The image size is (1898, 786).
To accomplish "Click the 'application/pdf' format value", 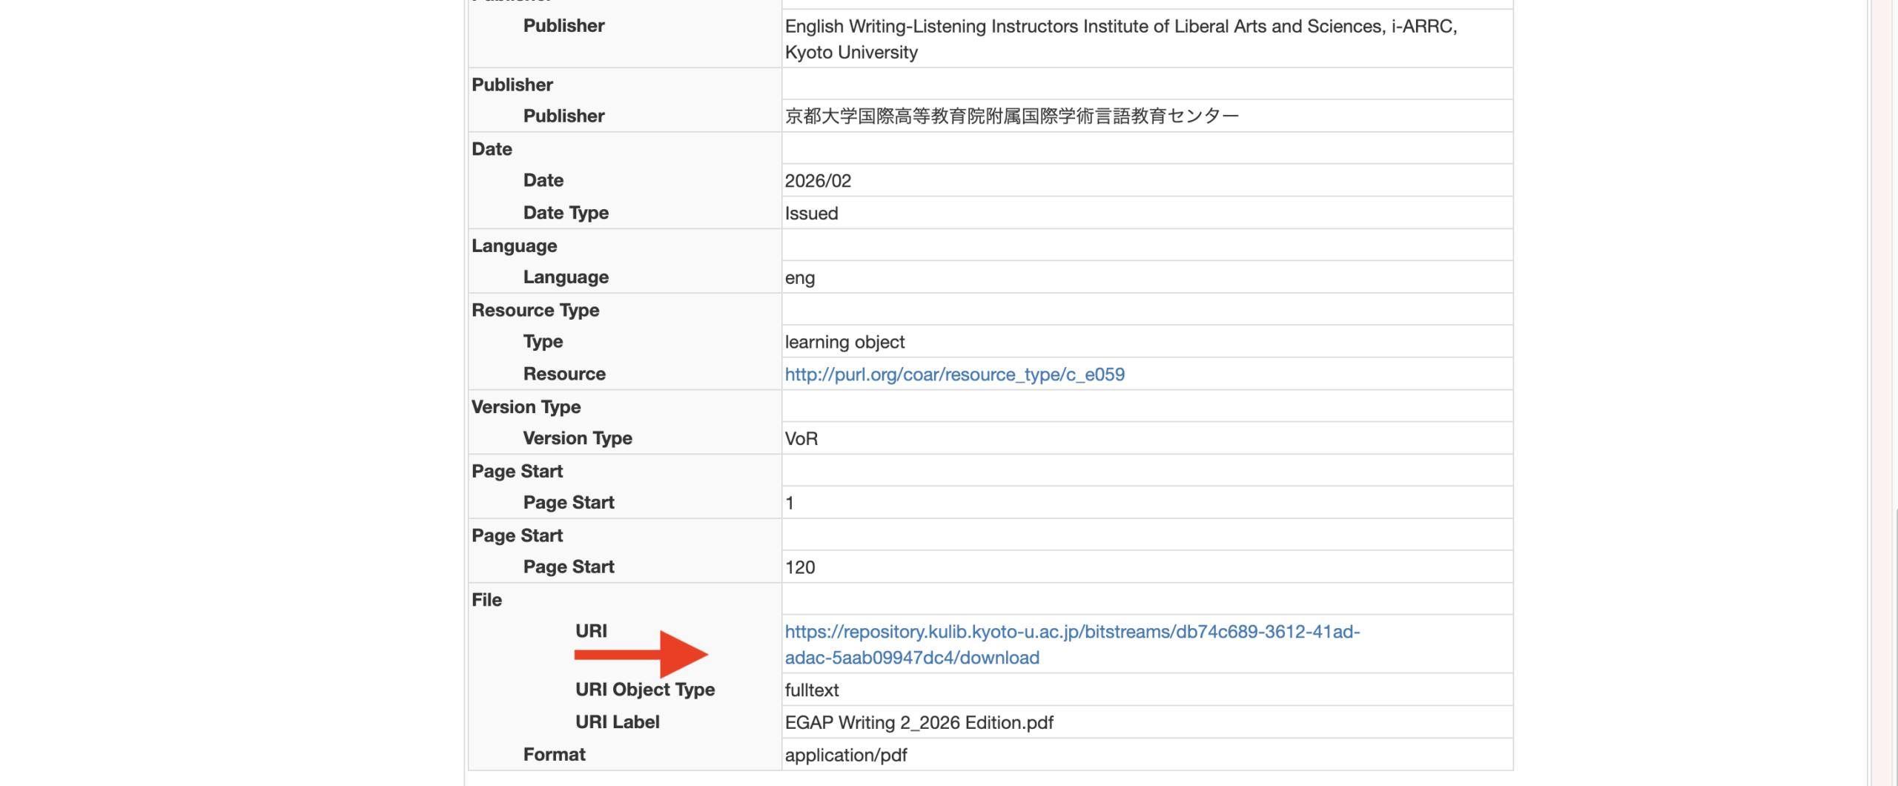I will 846,755.
